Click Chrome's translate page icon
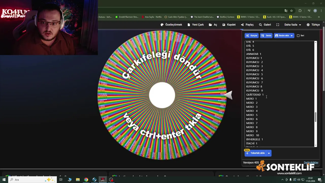The height and width of the screenshot is (183, 325). click(x=286, y=11)
